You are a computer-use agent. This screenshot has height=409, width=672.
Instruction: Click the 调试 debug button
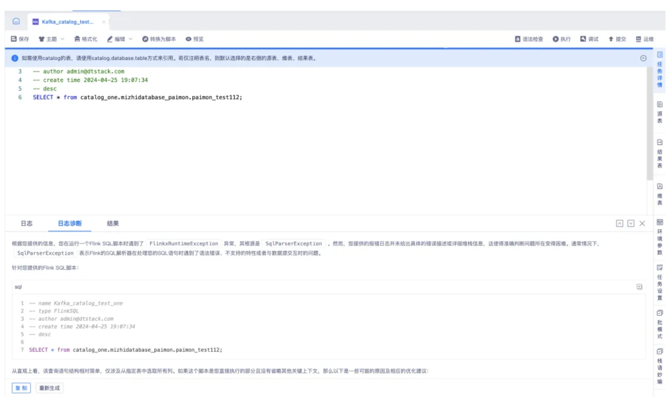(x=589, y=39)
